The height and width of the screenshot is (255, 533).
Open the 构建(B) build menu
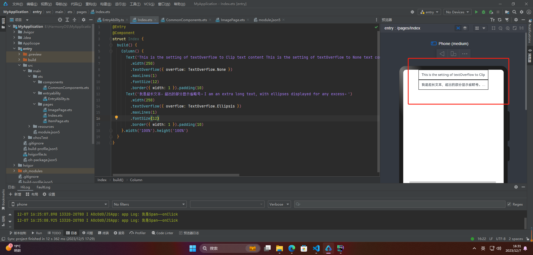106,4
